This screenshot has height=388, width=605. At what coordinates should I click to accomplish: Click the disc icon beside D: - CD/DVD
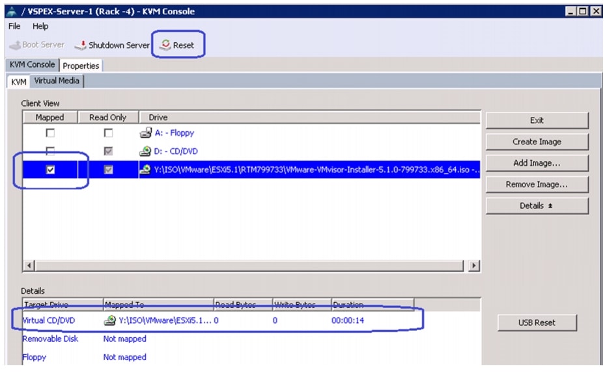145,151
